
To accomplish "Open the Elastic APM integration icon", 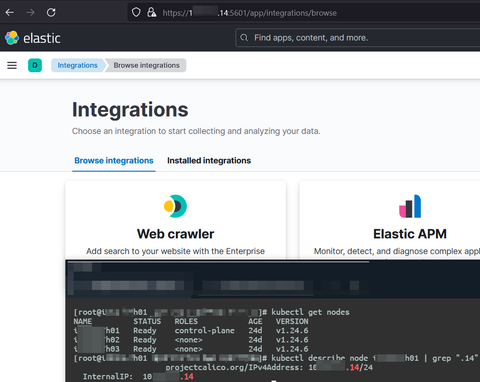I will 410,206.
